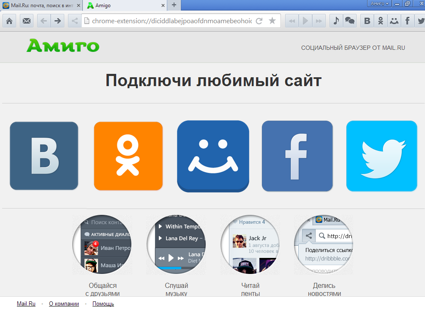Bookmark page with the star icon

[272, 21]
